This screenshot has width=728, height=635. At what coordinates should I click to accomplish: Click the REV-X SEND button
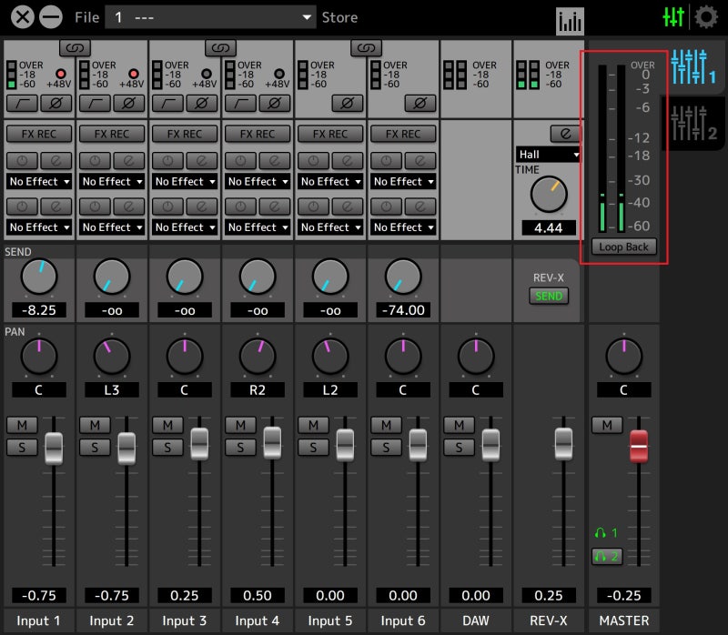coord(549,296)
